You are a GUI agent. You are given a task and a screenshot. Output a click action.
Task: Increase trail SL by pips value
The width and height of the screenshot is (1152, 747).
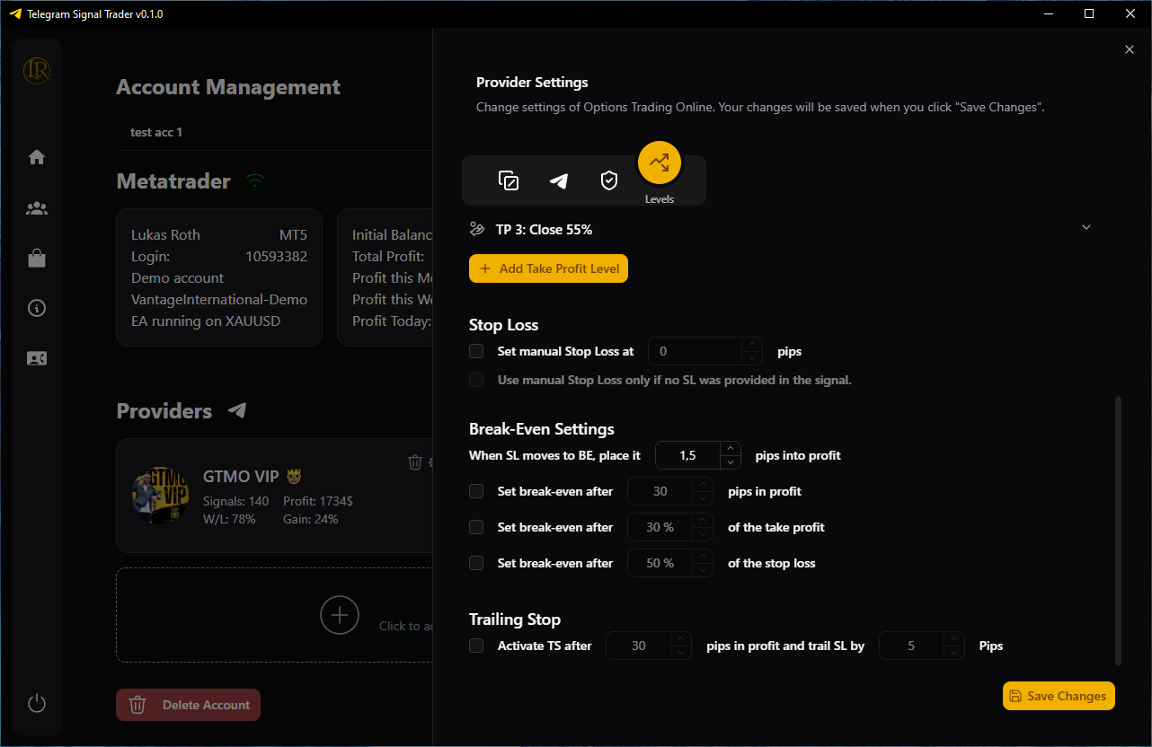[954, 639]
